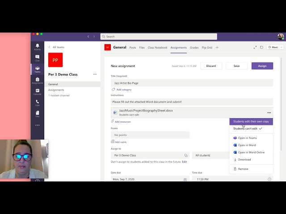This screenshot has width=286, height=214.
Task: Open the attachment's three-dot menu
Action: coord(269,113)
